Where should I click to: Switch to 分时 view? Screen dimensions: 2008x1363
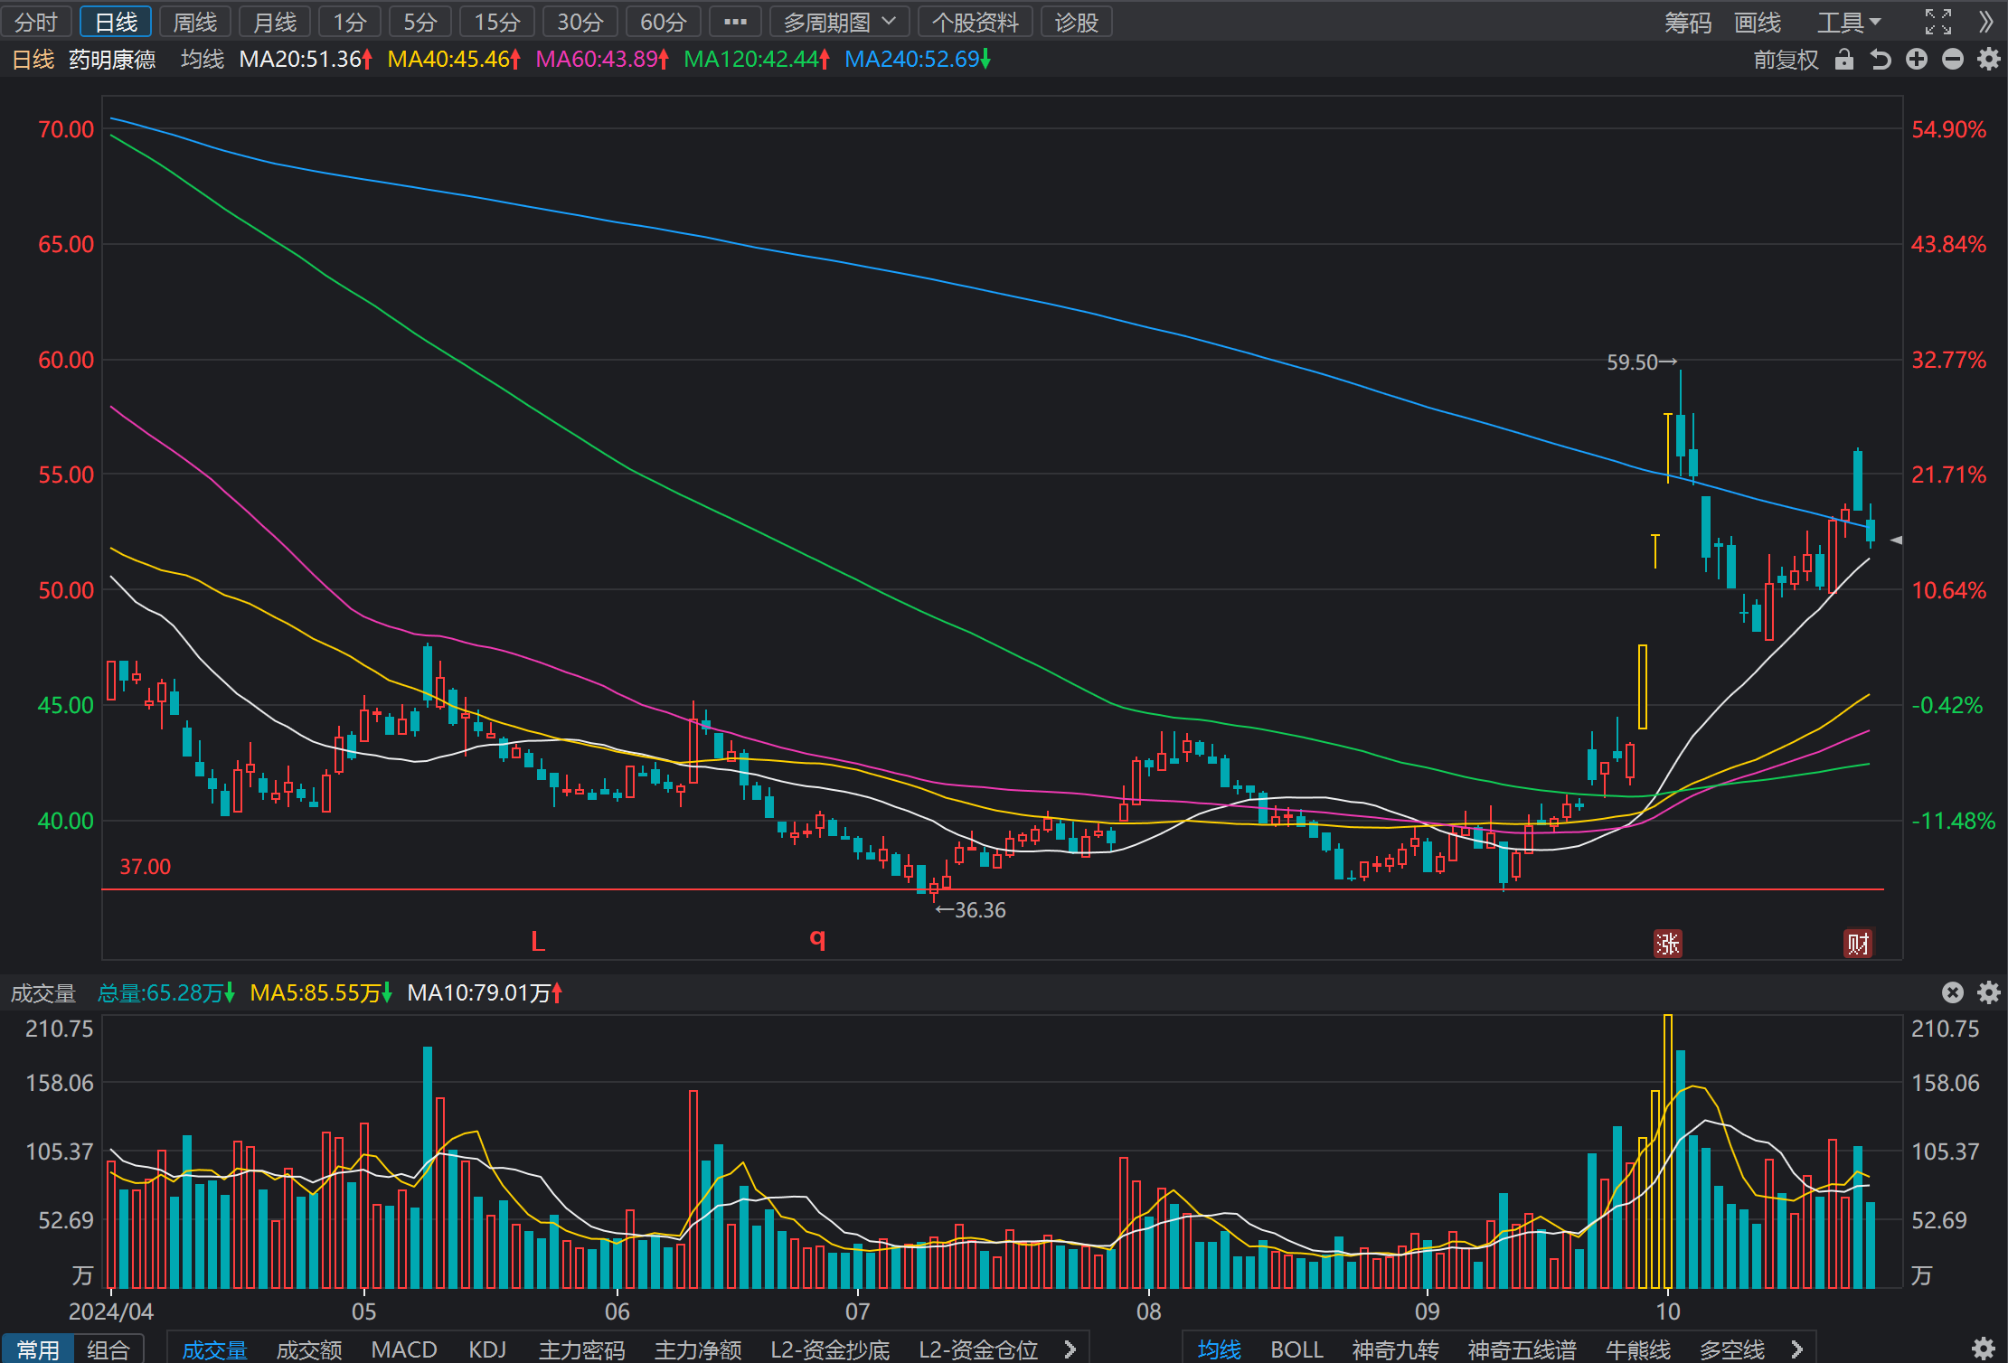point(36,22)
